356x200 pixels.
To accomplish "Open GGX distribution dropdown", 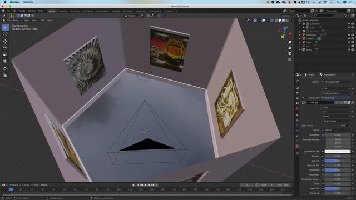I will (336, 88).
